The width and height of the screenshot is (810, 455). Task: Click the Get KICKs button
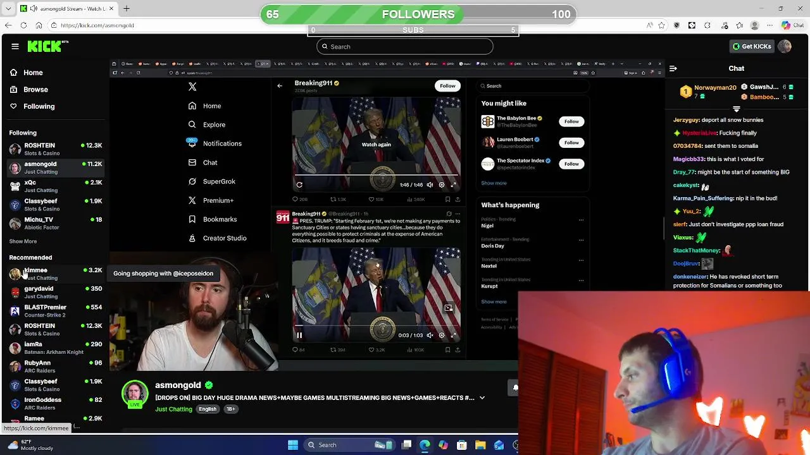(x=752, y=46)
